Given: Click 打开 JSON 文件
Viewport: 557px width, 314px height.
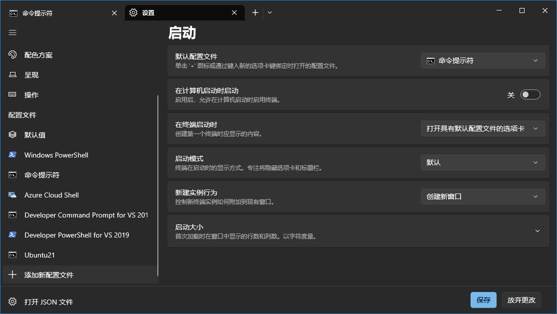Looking at the screenshot, I should coord(79,301).
